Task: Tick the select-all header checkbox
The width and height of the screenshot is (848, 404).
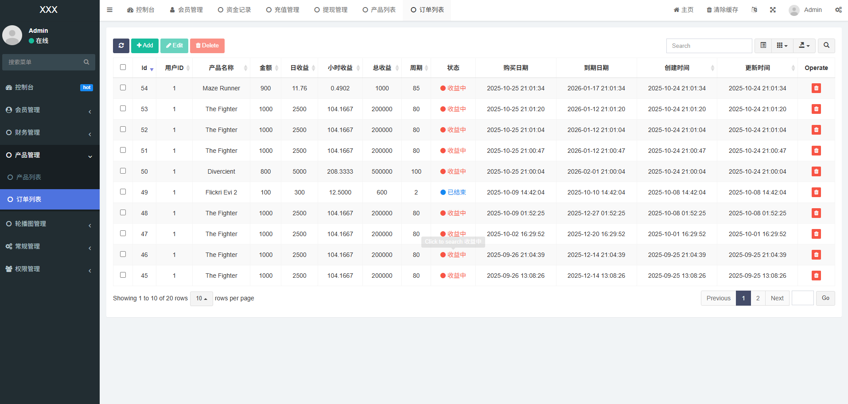Action: click(123, 67)
